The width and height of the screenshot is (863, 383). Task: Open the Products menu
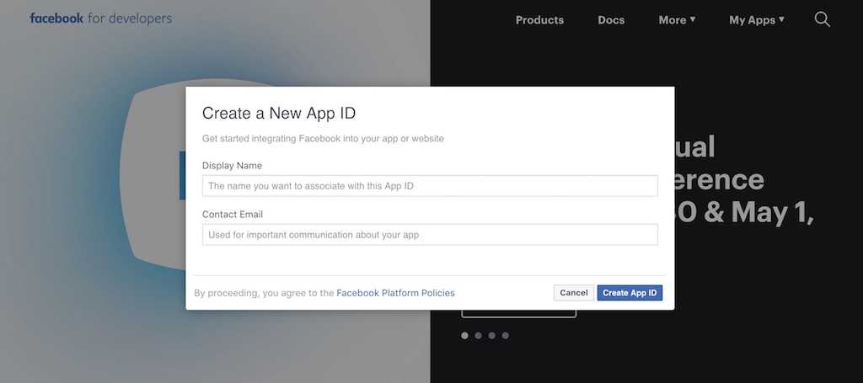[x=539, y=20]
